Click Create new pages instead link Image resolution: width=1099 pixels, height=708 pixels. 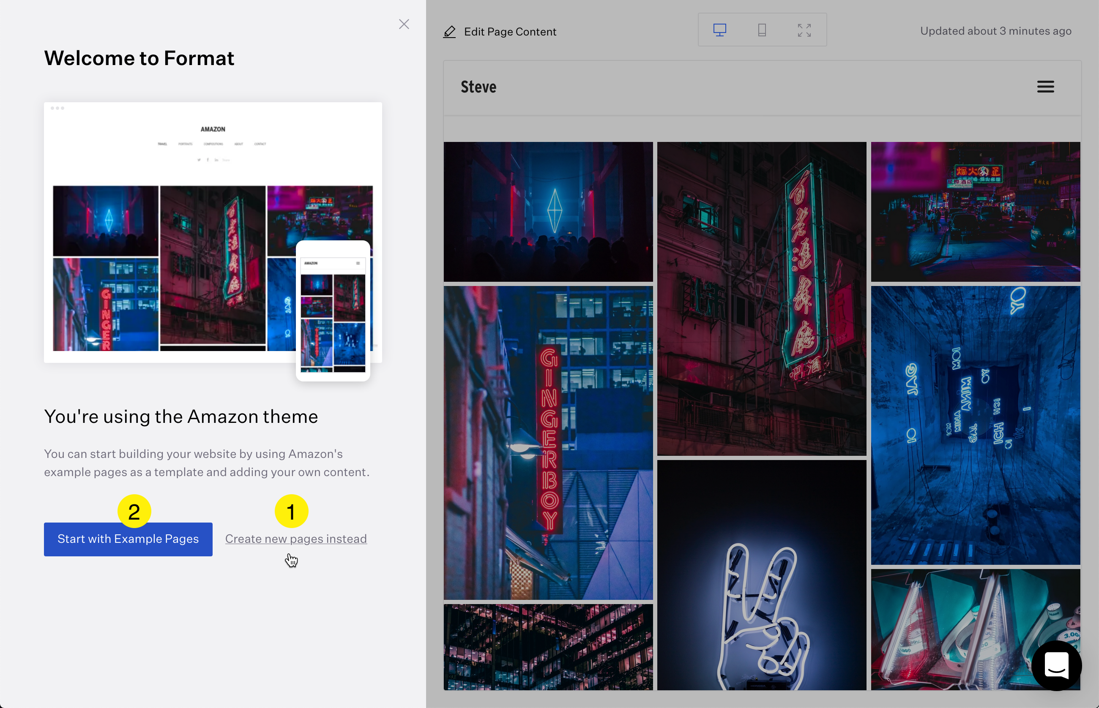coord(296,539)
